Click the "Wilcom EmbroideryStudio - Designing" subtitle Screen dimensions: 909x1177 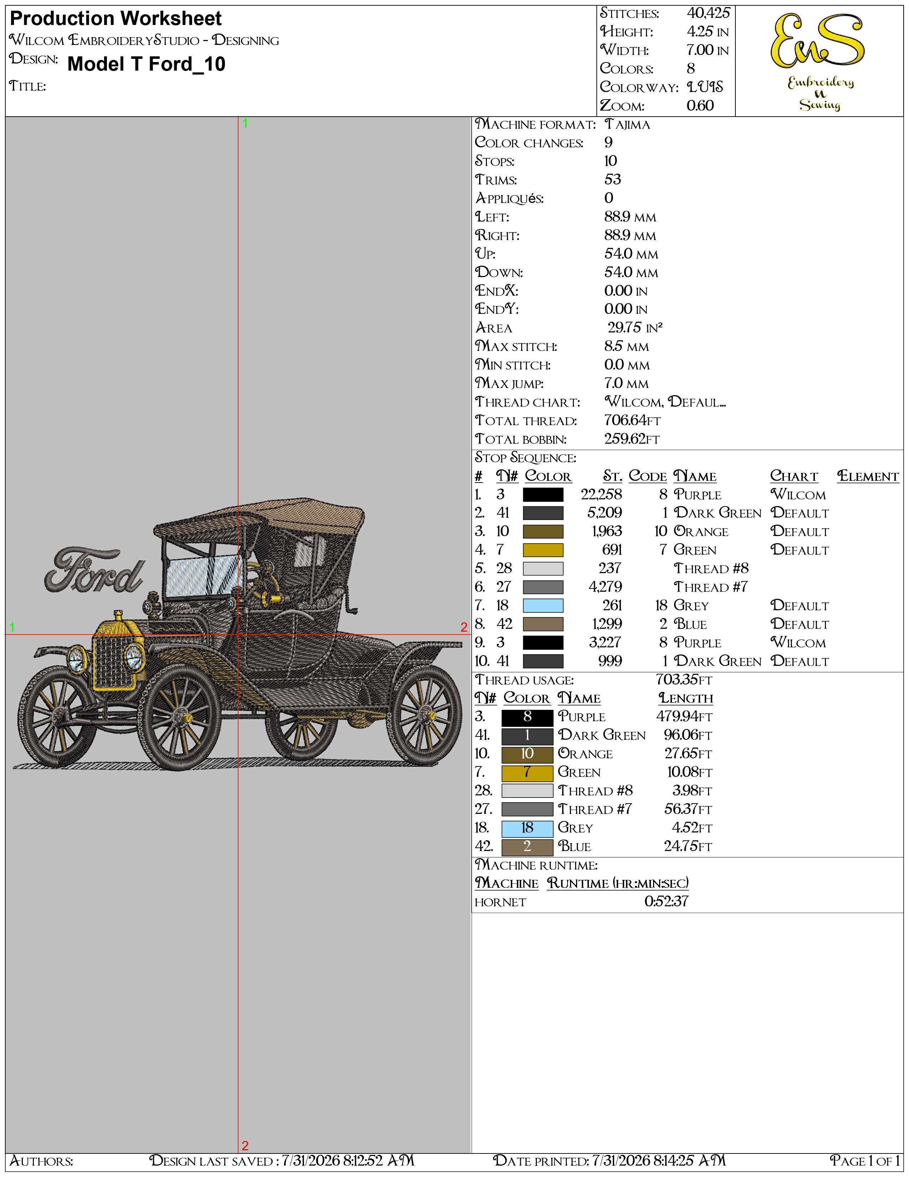[x=144, y=40]
